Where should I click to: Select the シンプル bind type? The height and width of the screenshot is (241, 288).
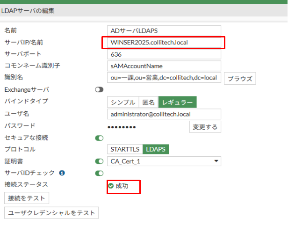pyautogui.click(x=123, y=102)
